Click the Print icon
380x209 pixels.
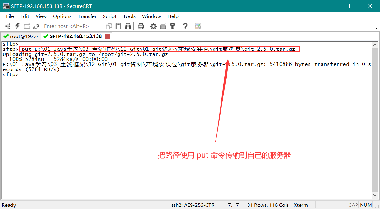click(141, 26)
